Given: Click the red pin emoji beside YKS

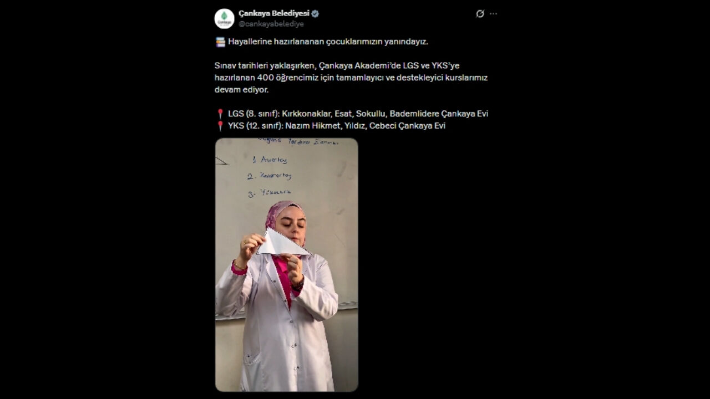Looking at the screenshot, I should pos(220,126).
